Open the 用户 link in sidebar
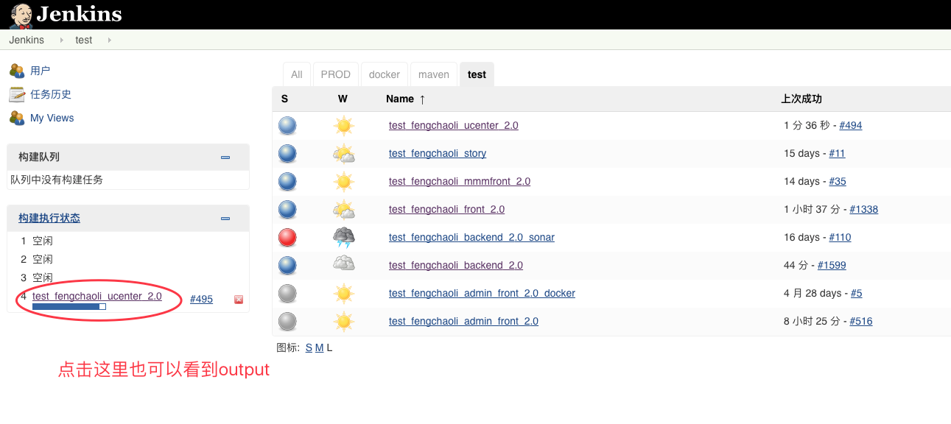 (x=41, y=71)
